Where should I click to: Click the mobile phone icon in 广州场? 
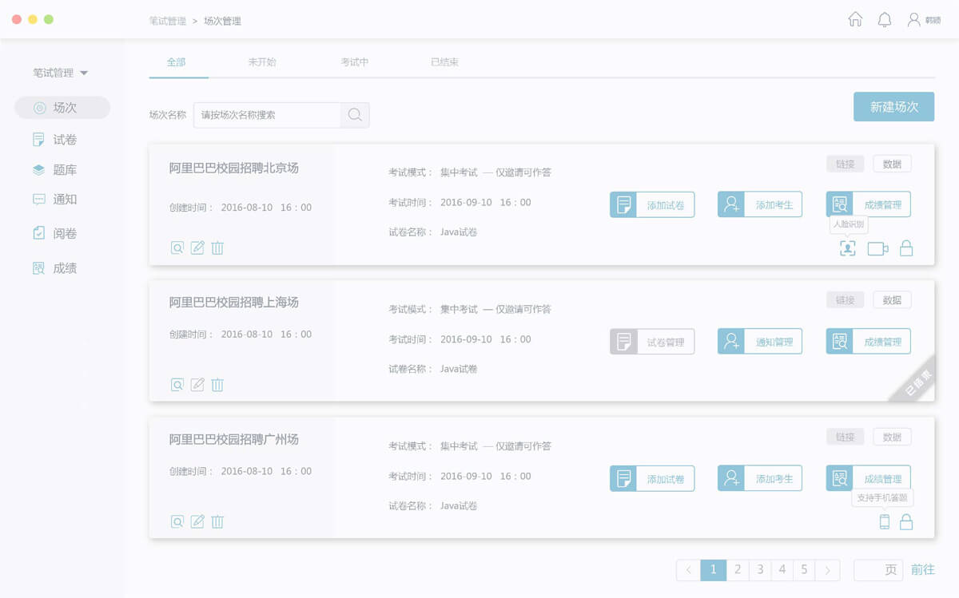tap(885, 522)
